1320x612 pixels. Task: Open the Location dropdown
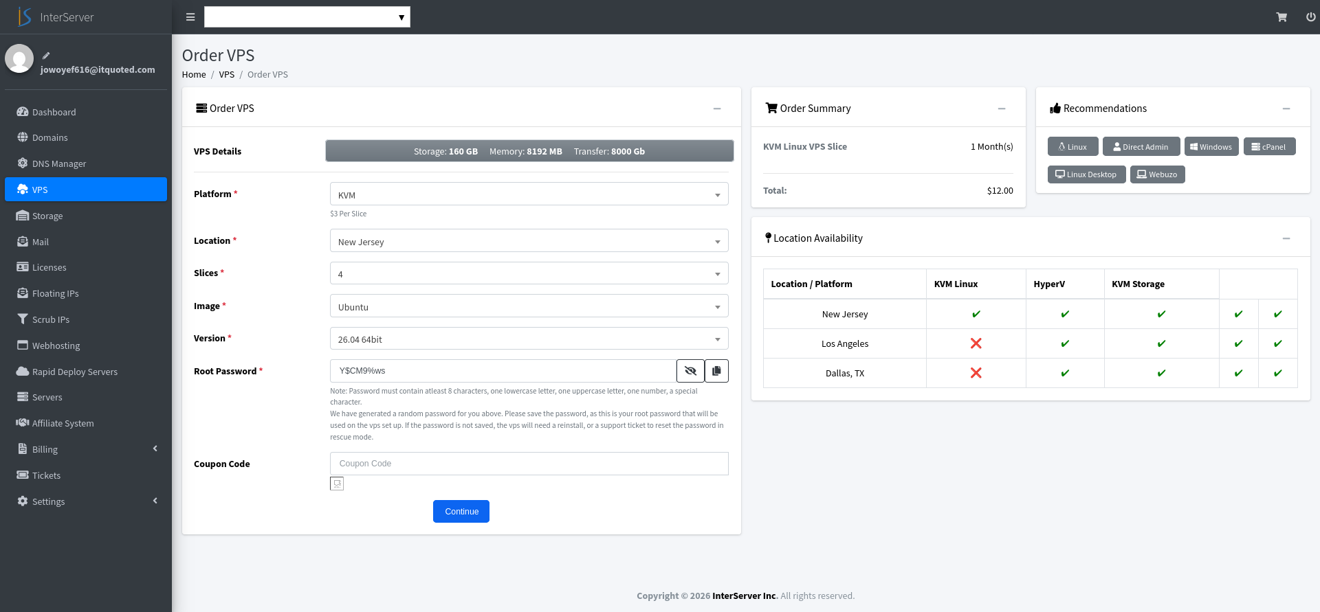(529, 241)
